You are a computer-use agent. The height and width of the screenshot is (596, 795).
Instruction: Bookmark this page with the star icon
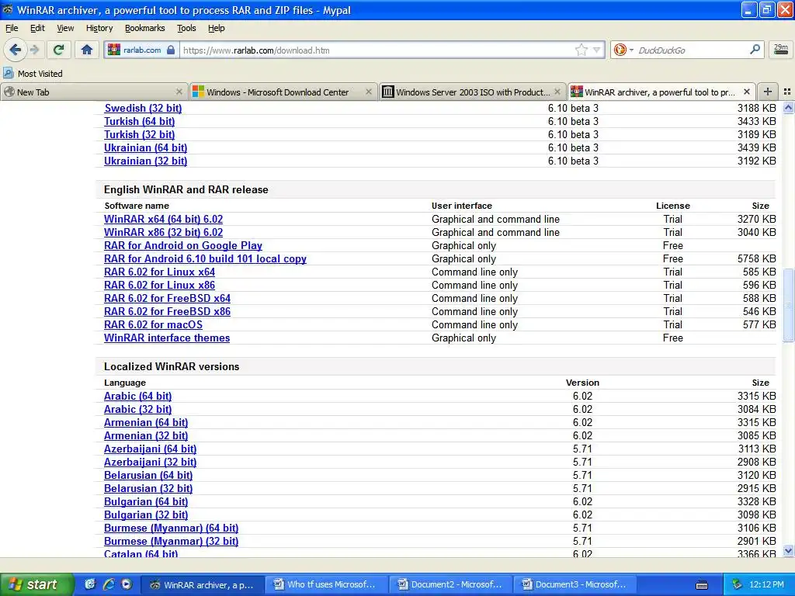pyautogui.click(x=581, y=50)
